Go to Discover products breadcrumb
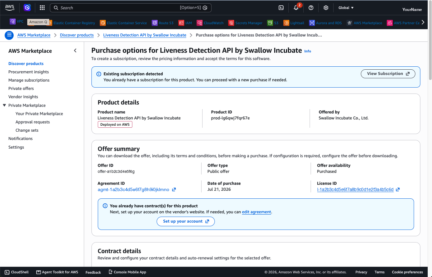The height and width of the screenshot is (277, 432). coord(77,35)
